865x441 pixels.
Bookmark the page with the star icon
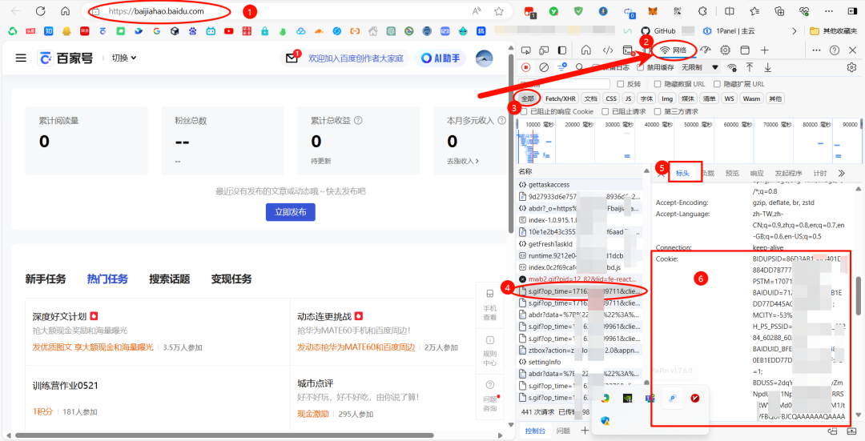[499, 11]
